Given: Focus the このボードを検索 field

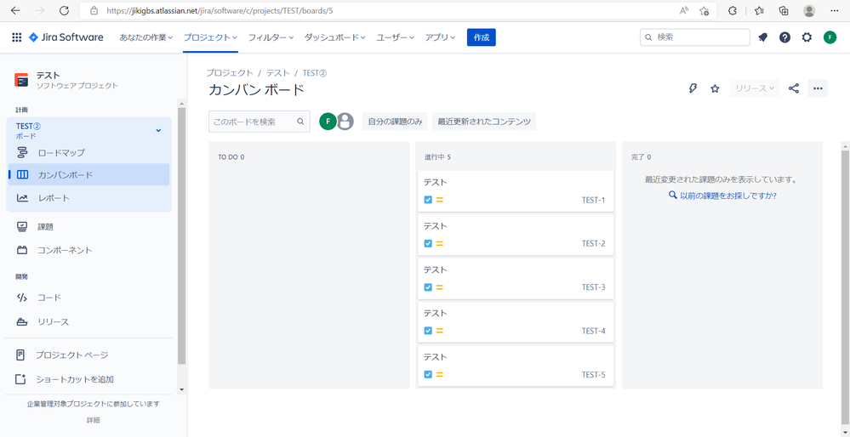Looking at the screenshot, I should pos(260,122).
